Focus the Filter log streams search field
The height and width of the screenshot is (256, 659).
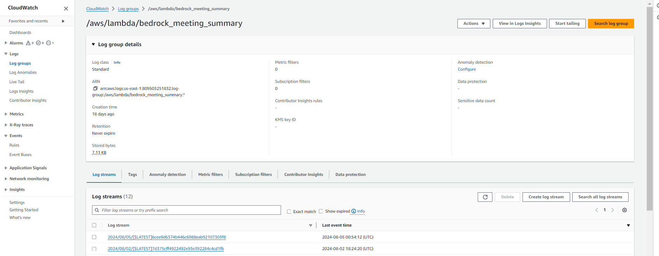point(187,210)
